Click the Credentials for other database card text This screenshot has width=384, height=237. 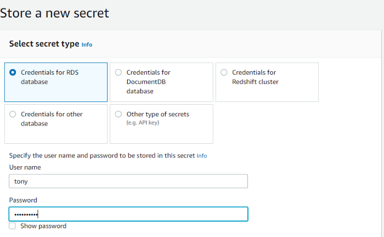pos(52,119)
